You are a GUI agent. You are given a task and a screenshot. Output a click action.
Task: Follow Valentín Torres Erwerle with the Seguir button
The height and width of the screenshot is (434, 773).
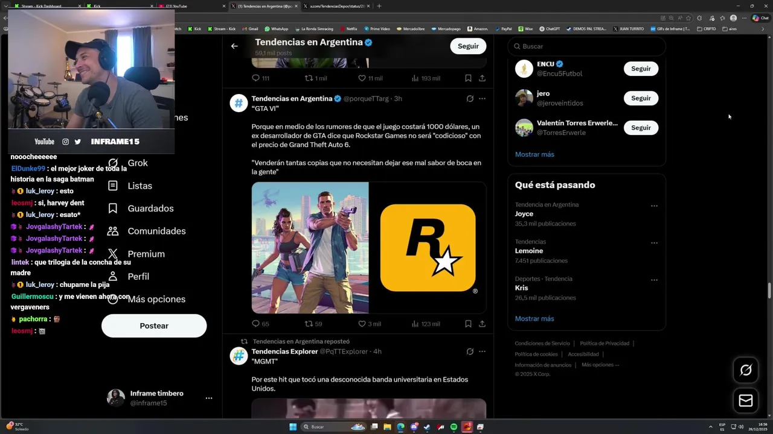(x=641, y=128)
